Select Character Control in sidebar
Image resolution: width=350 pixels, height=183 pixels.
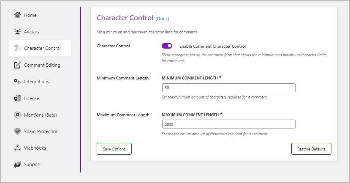pos(40,48)
